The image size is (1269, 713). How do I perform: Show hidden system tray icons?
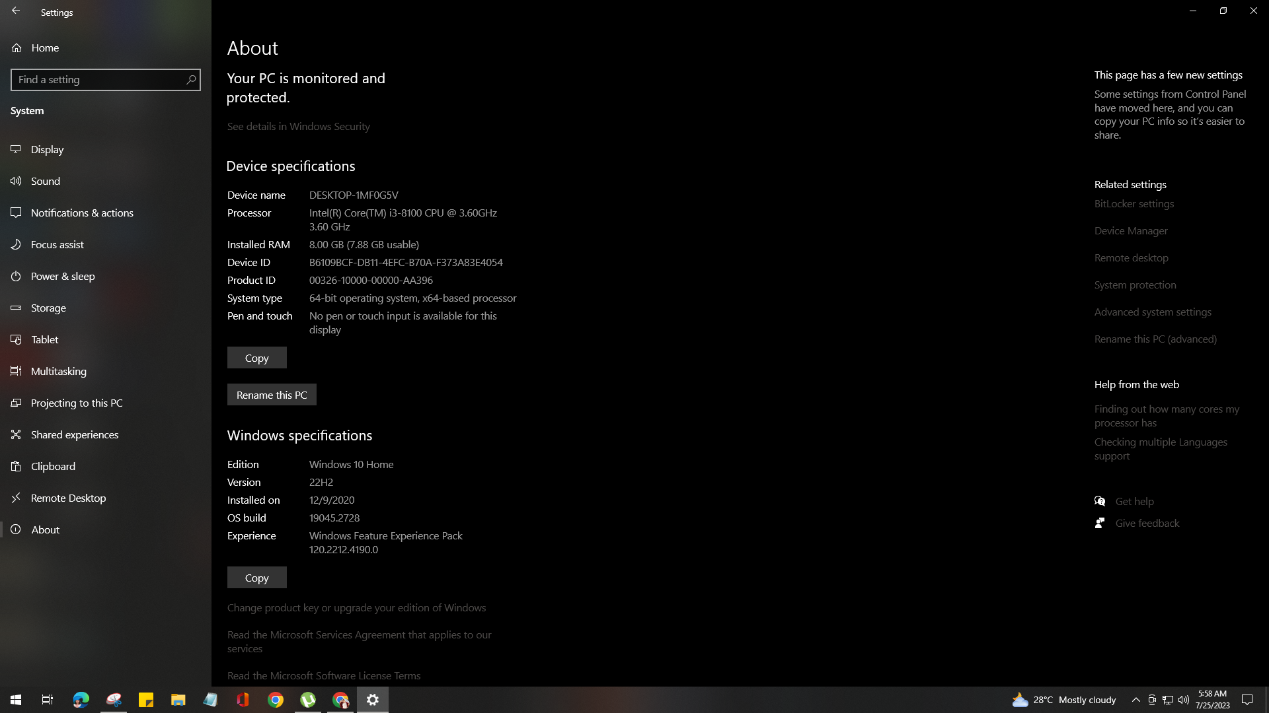coord(1135,700)
